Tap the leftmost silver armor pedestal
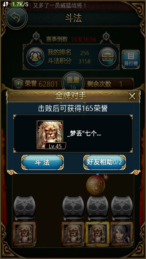Viewport: 146px width, 259px height. click(x=24, y=208)
